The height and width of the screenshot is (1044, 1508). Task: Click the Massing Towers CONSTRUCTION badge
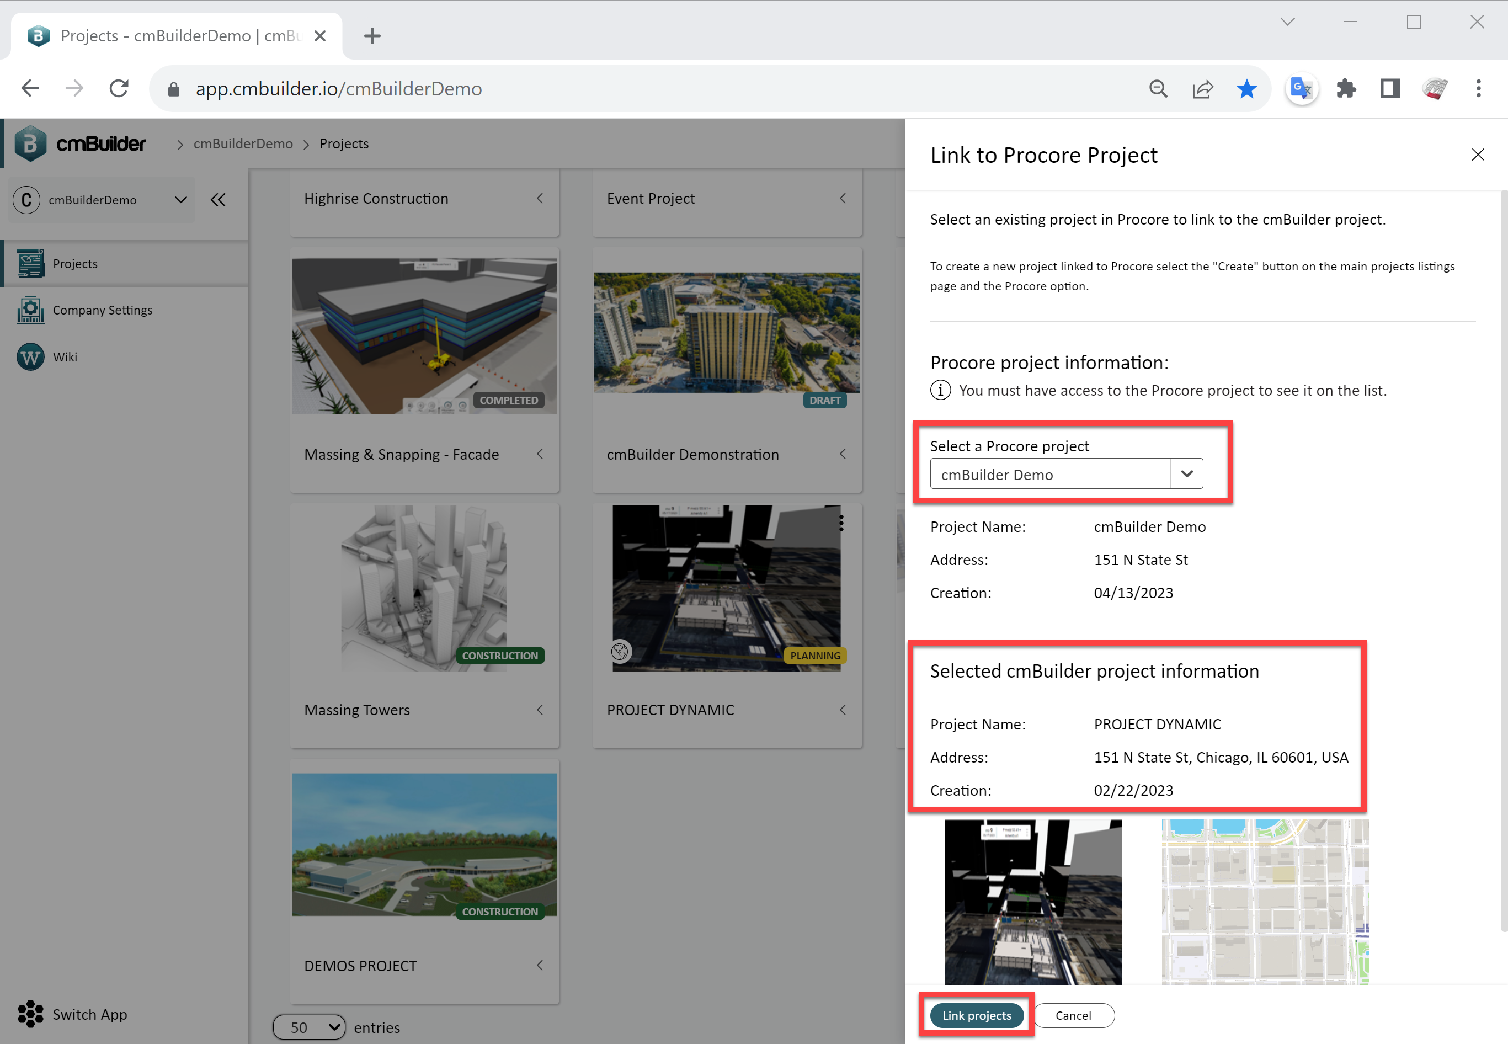tap(499, 656)
